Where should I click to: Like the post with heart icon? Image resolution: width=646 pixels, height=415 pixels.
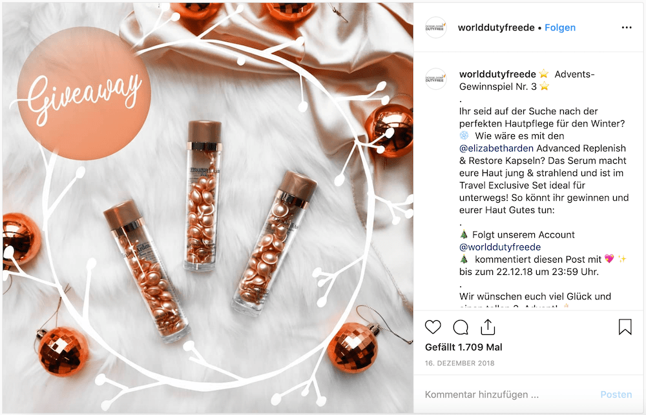tap(433, 327)
